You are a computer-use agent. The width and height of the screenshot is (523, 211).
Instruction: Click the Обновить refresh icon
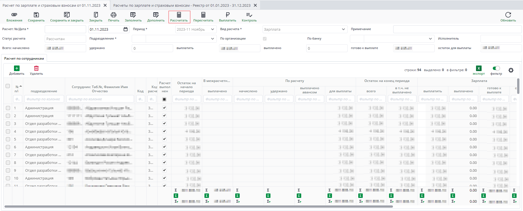pyautogui.click(x=508, y=15)
